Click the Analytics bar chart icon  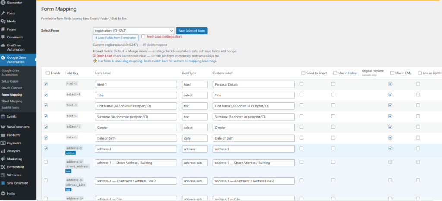pos(3,151)
